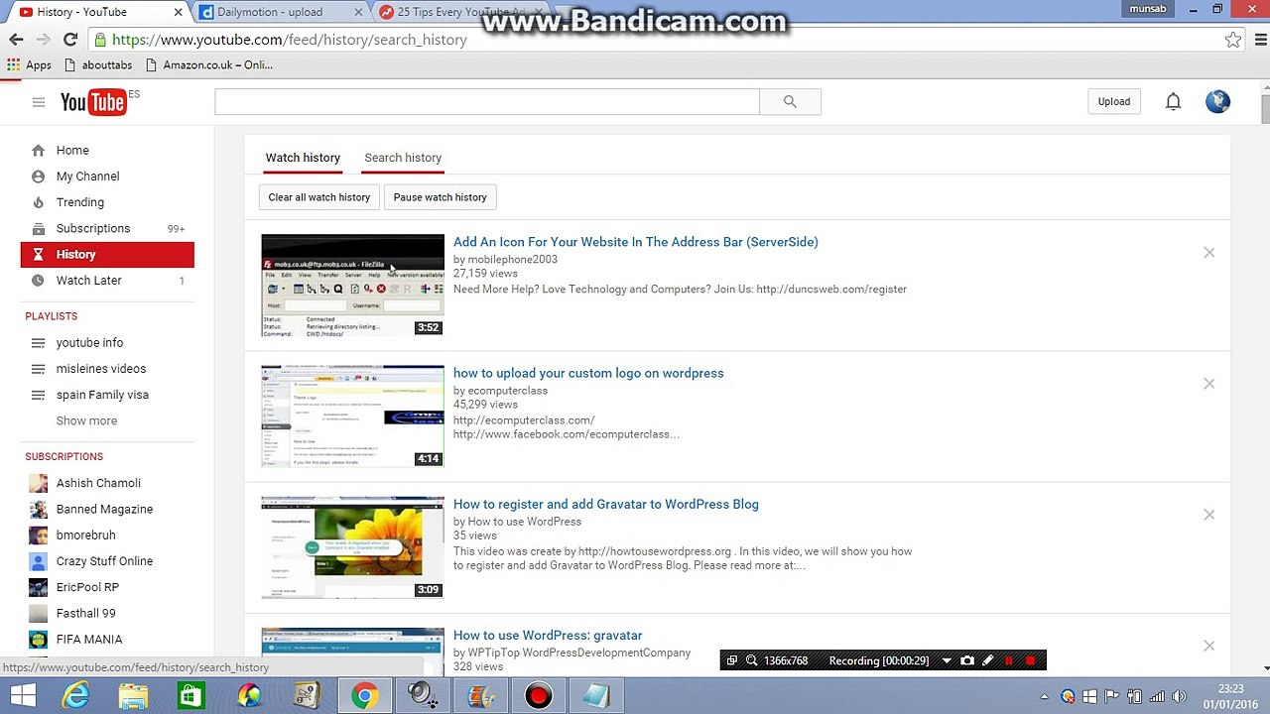Click the Clear all watch history button
This screenshot has width=1270, height=714.
(x=318, y=197)
